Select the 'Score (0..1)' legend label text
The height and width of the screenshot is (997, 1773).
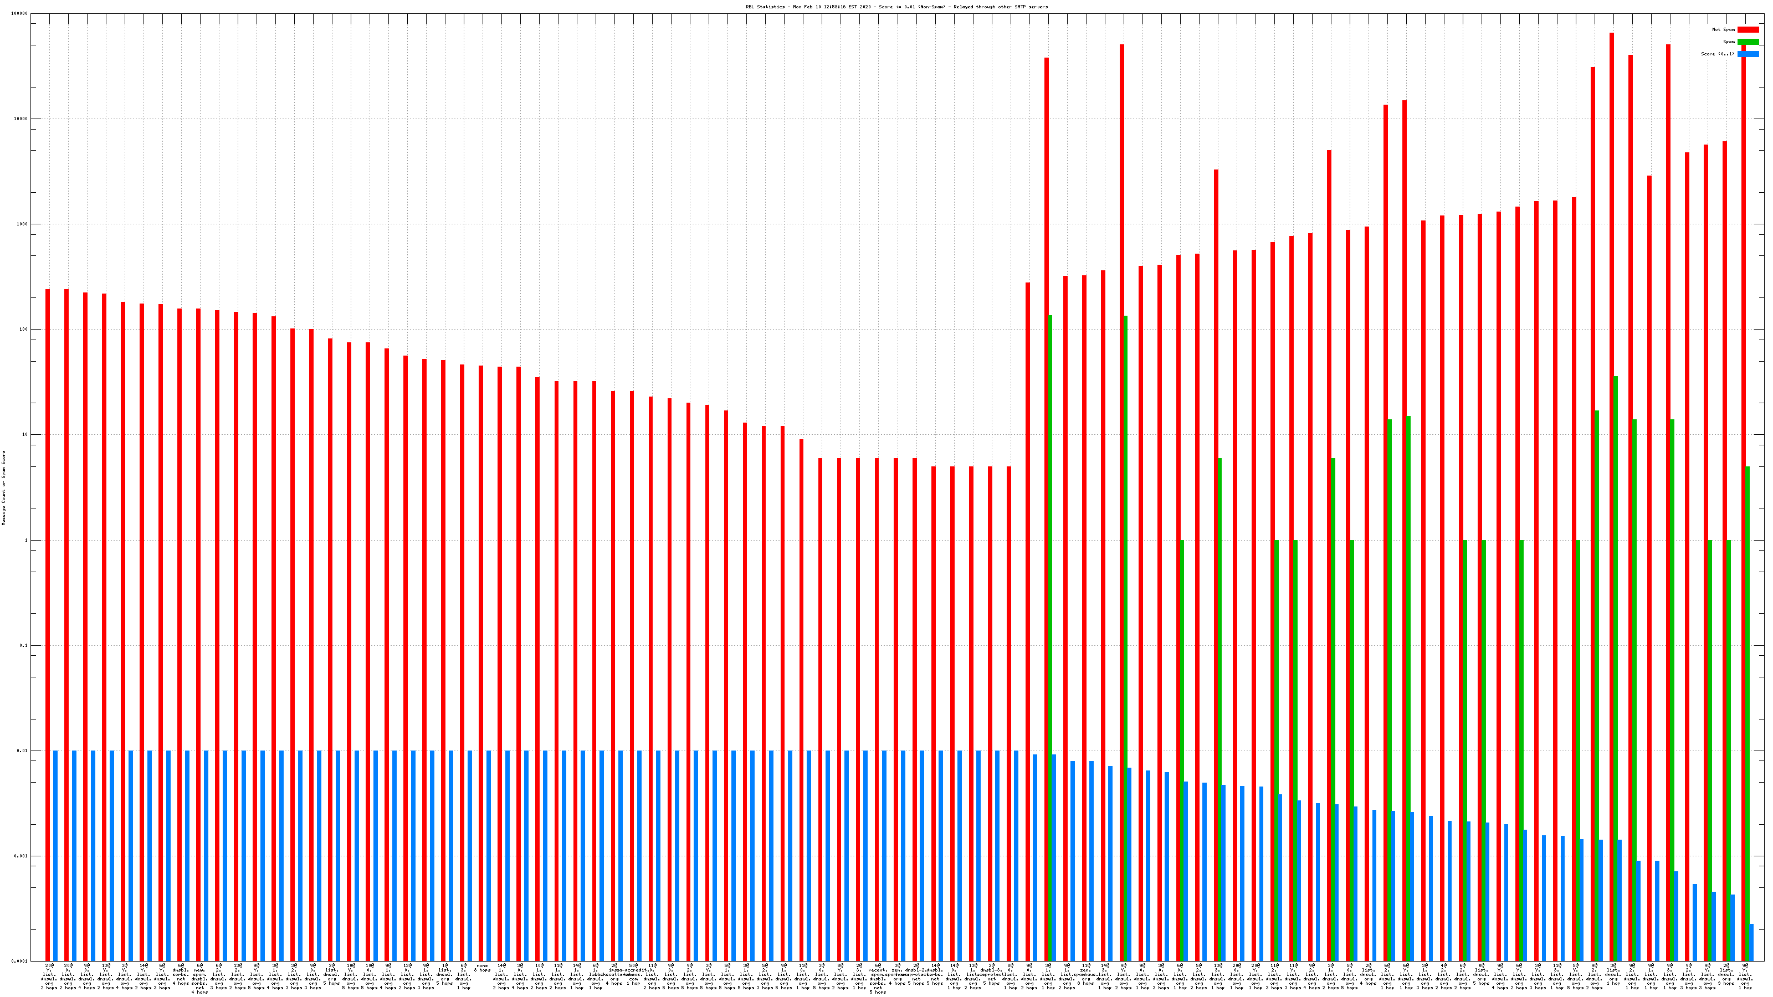point(1717,54)
